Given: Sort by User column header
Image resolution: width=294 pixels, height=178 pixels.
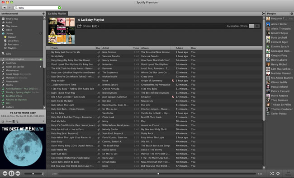Looking at the screenshot, I should point(194,48).
